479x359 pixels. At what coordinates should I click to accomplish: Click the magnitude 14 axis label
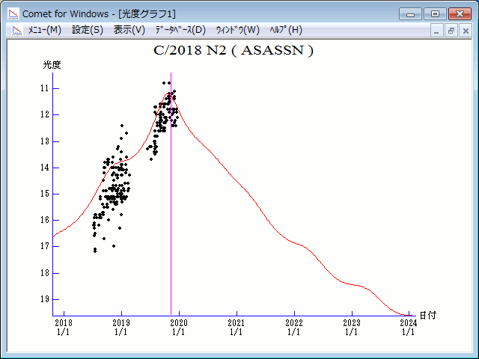coord(45,168)
